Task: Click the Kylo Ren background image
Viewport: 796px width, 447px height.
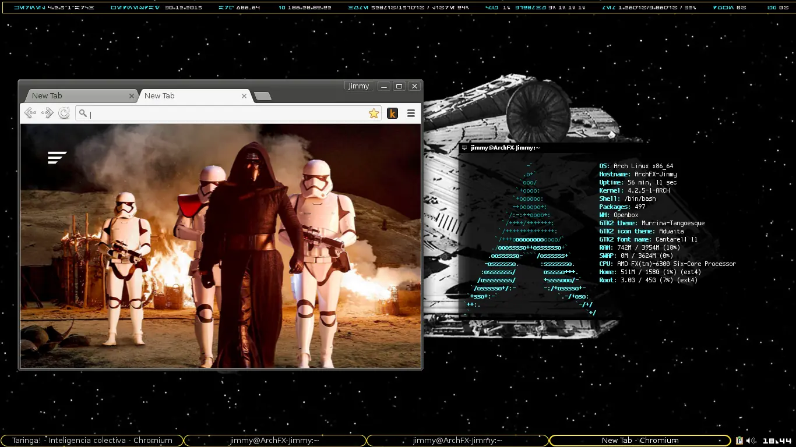Action: coord(220,246)
